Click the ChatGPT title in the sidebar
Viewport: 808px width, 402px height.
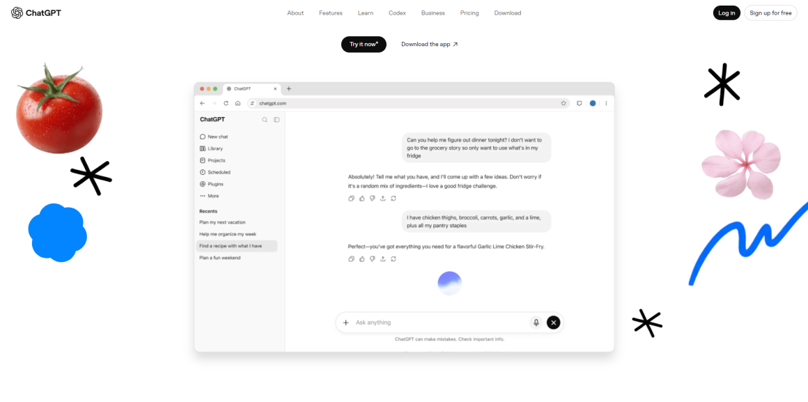click(212, 120)
